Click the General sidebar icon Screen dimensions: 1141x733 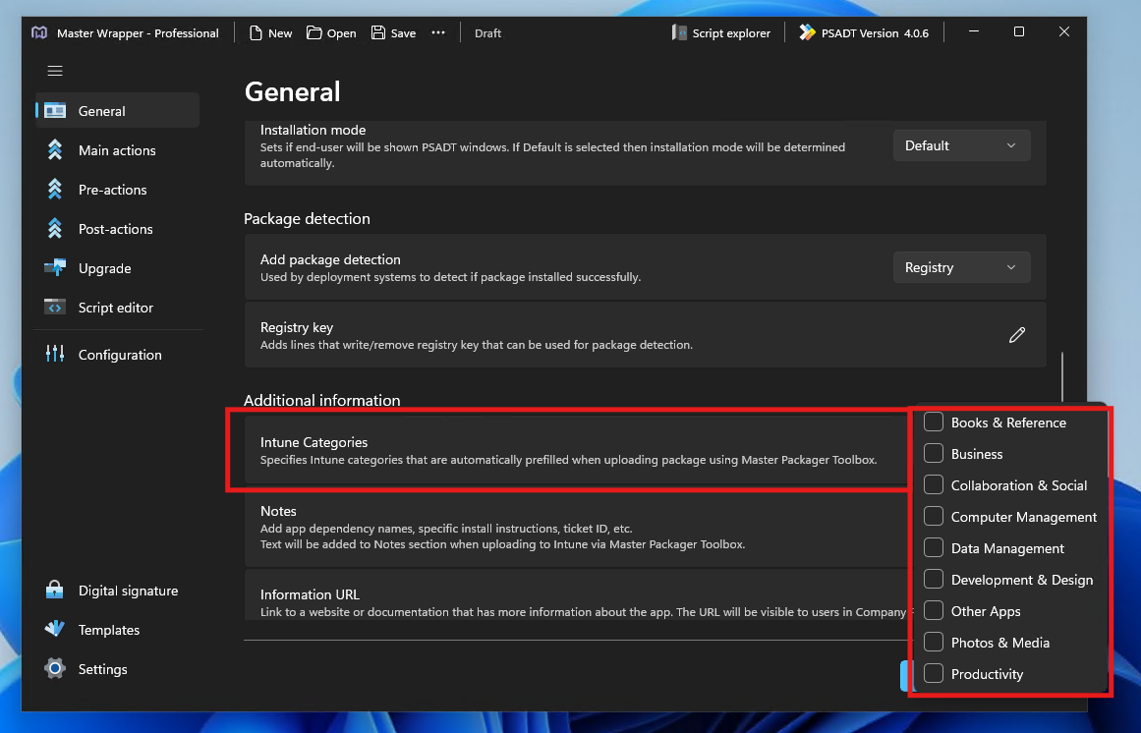[55, 110]
